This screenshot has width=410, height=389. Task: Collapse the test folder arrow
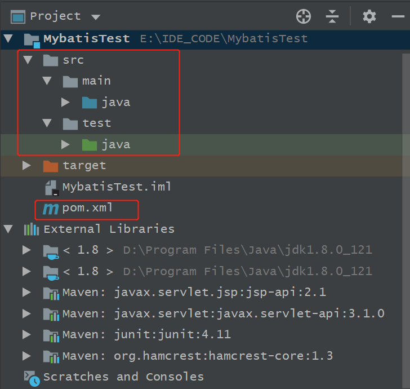(x=47, y=123)
